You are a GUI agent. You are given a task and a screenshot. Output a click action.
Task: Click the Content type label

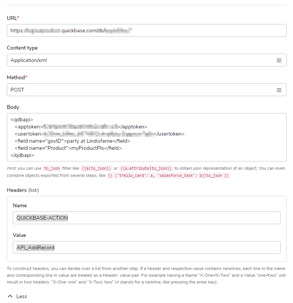click(22, 48)
